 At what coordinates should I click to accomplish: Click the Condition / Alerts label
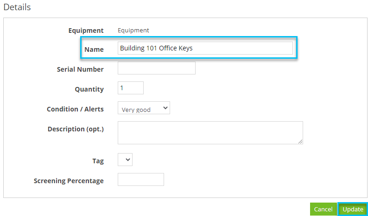click(x=75, y=109)
